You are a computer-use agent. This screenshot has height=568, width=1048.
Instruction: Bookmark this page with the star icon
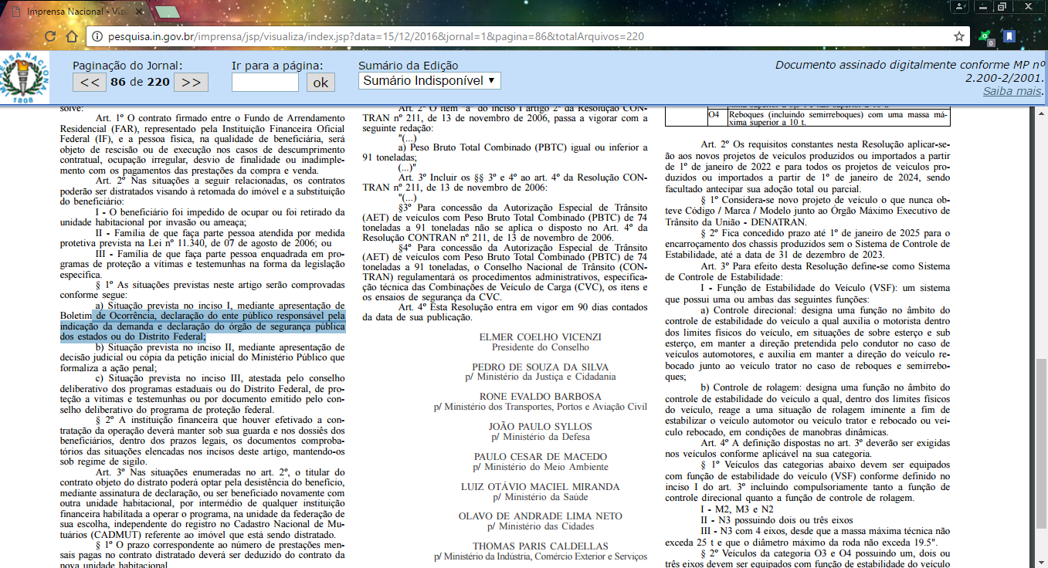pyautogui.click(x=958, y=36)
